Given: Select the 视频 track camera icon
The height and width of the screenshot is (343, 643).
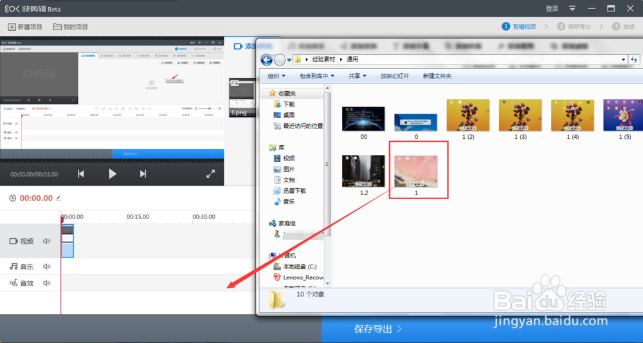Looking at the screenshot, I should pos(14,242).
